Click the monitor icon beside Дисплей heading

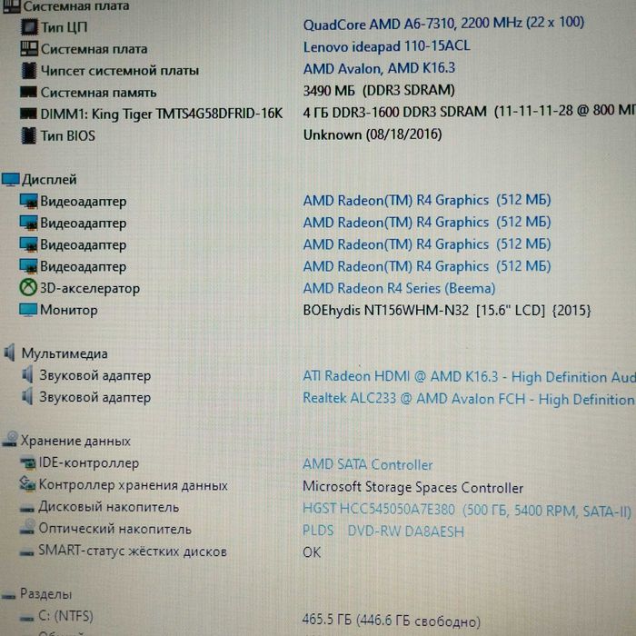[11, 179]
